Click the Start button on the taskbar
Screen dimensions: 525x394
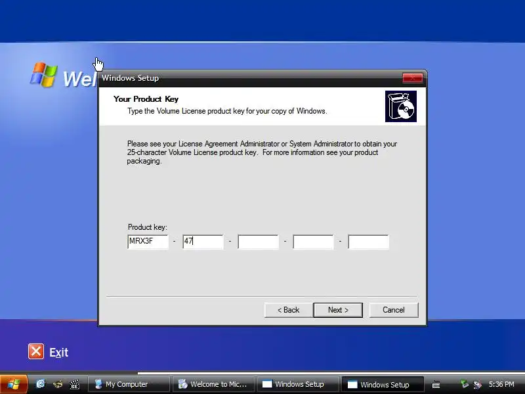(13, 384)
